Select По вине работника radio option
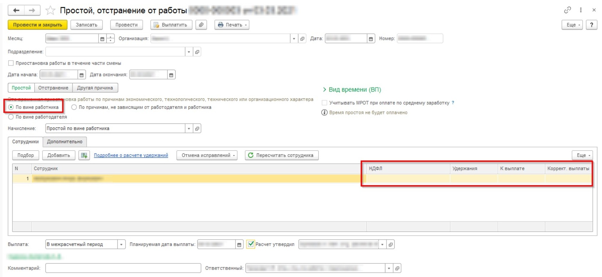 point(11,107)
